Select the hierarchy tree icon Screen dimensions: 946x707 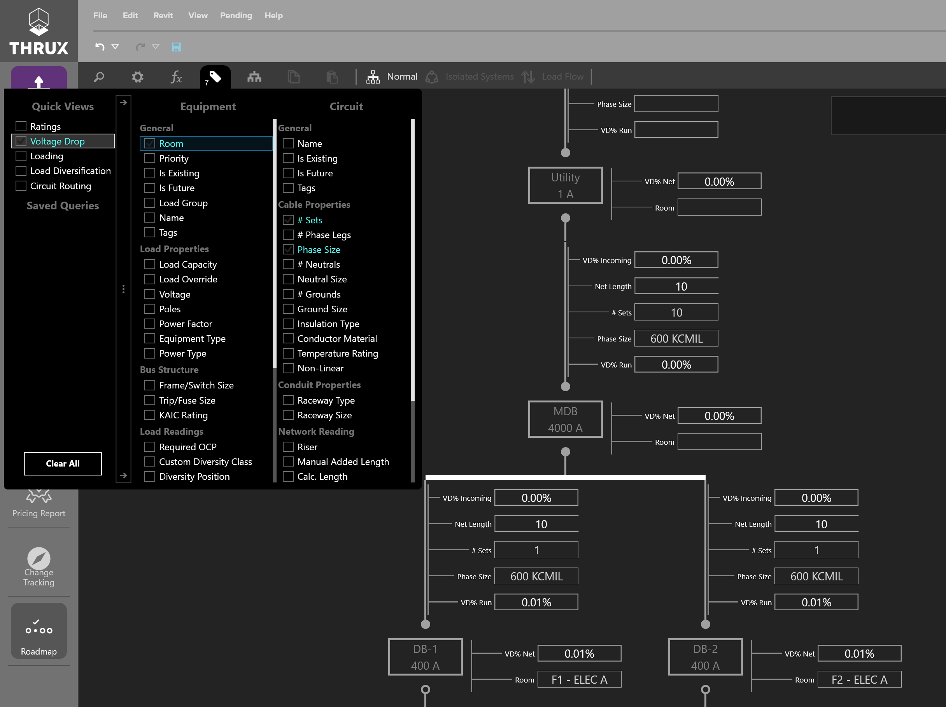click(254, 77)
